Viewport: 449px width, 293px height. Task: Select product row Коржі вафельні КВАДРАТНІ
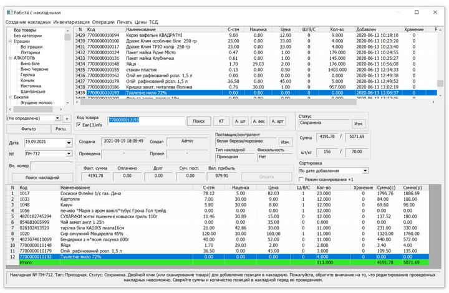[x=255, y=35]
